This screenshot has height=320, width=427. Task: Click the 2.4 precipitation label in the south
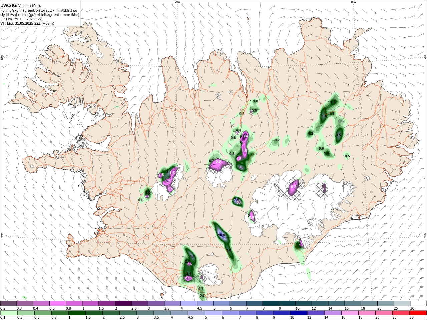pyautogui.click(x=189, y=273)
